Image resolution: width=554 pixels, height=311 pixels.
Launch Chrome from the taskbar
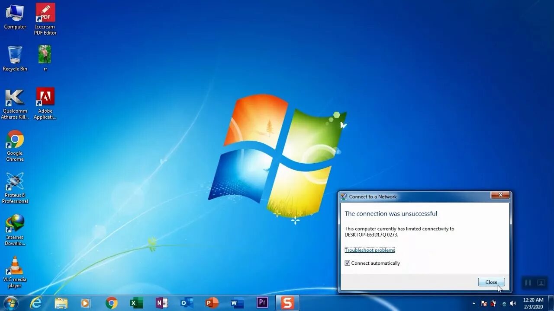point(111,303)
